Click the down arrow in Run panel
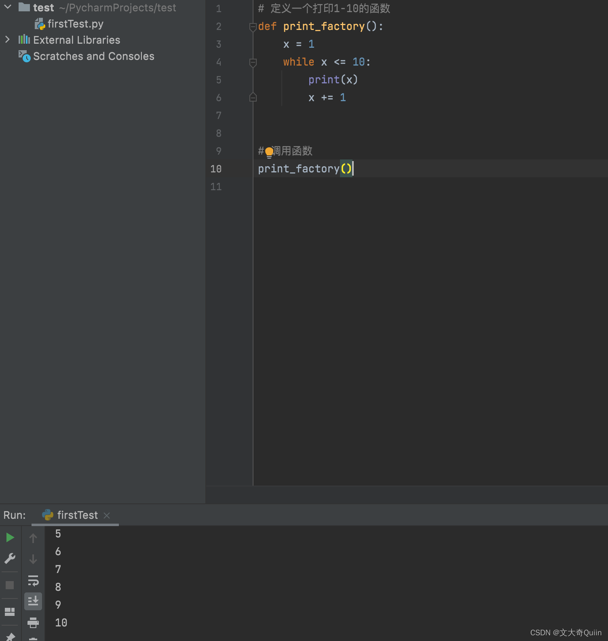The height and width of the screenshot is (641, 608). coord(33,559)
